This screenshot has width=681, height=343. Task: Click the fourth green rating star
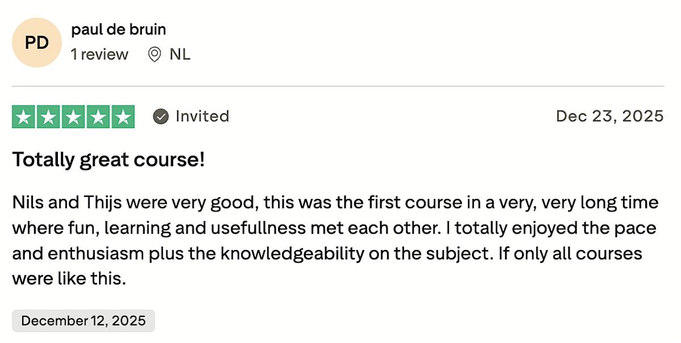click(x=98, y=117)
